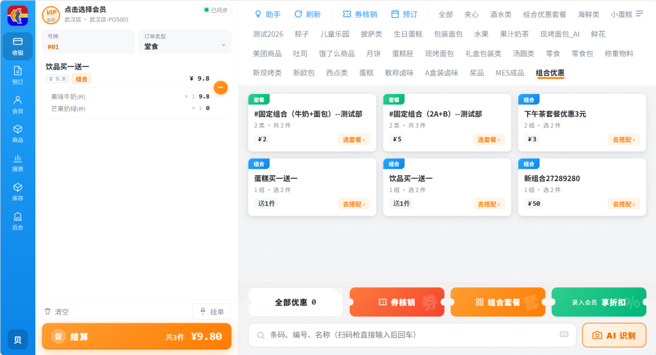The height and width of the screenshot is (355, 656).
Task: Select the 组合优惠套餐 category tab
Action: tap(545, 15)
